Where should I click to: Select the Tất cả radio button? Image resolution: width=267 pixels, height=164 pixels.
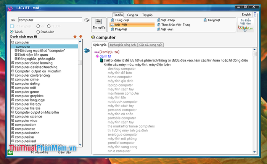point(12,32)
